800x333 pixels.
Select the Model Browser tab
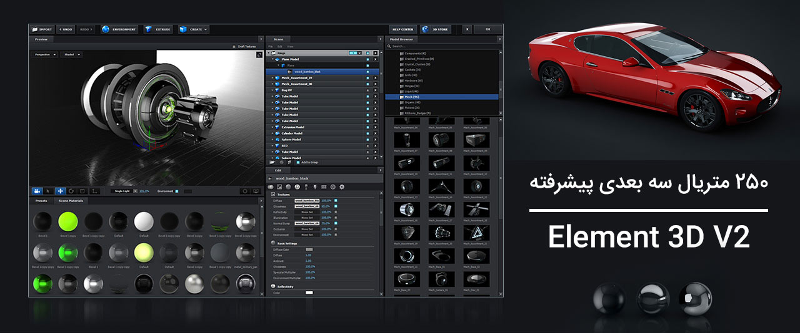[402, 39]
